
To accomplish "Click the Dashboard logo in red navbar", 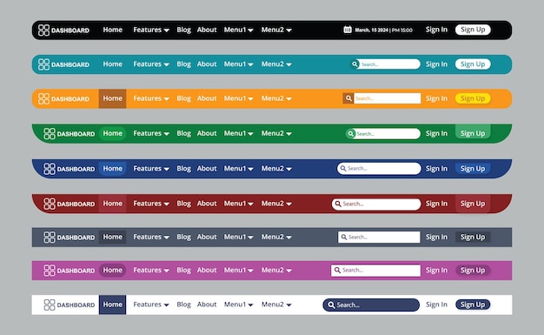I will pos(69,204).
